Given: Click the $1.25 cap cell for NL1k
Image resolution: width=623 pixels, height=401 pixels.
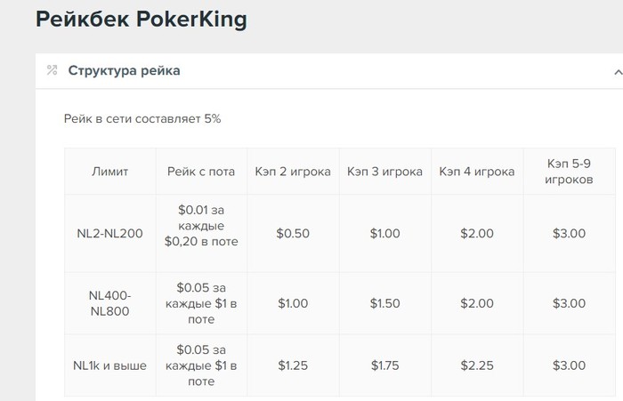Looking at the screenshot, I should click(x=293, y=365).
